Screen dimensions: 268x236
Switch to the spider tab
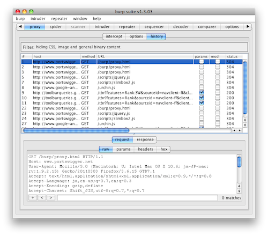56,27
